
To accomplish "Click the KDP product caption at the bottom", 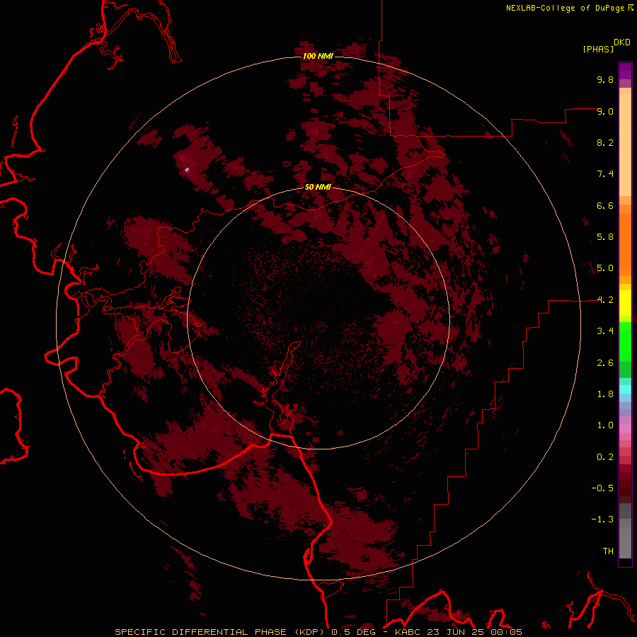I will [318, 632].
